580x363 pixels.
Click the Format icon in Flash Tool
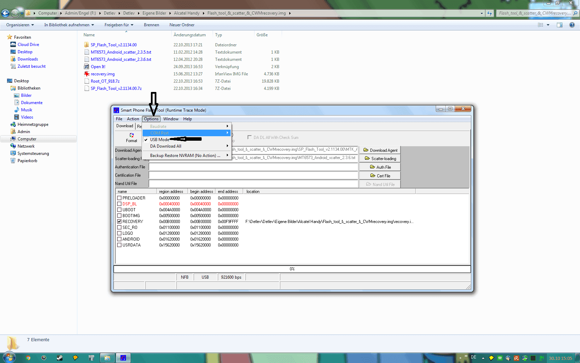click(132, 135)
